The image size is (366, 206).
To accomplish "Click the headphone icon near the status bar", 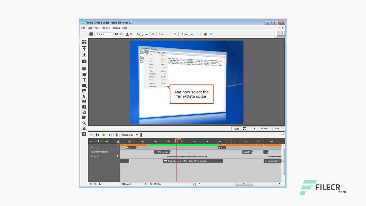I will click(x=195, y=184).
